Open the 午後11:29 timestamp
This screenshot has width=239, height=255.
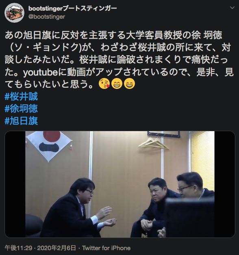tap(19, 248)
